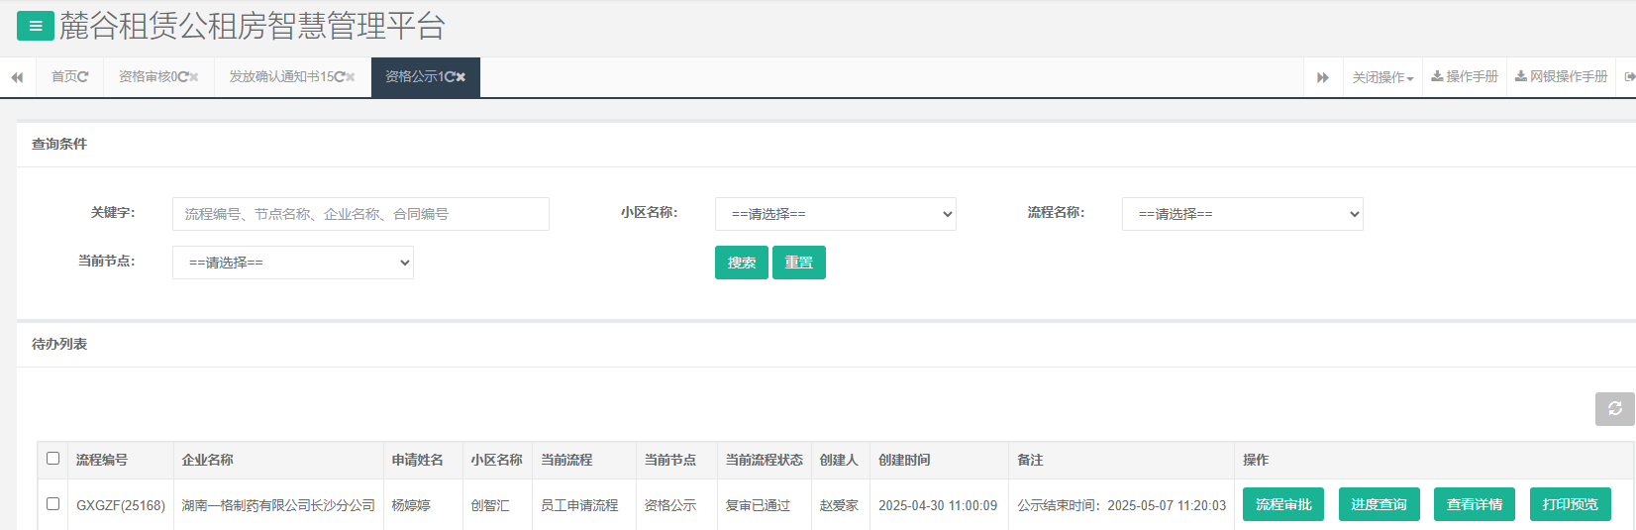Click the 流程审批 button in the row
The height and width of the screenshot is (530, 1636).
pyautogui.click(x=1282, y=504)
